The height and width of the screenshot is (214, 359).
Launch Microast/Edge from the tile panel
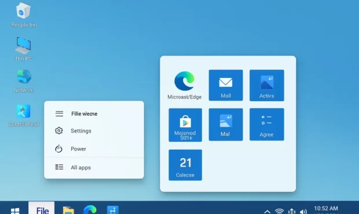click(x=185, y=85)
